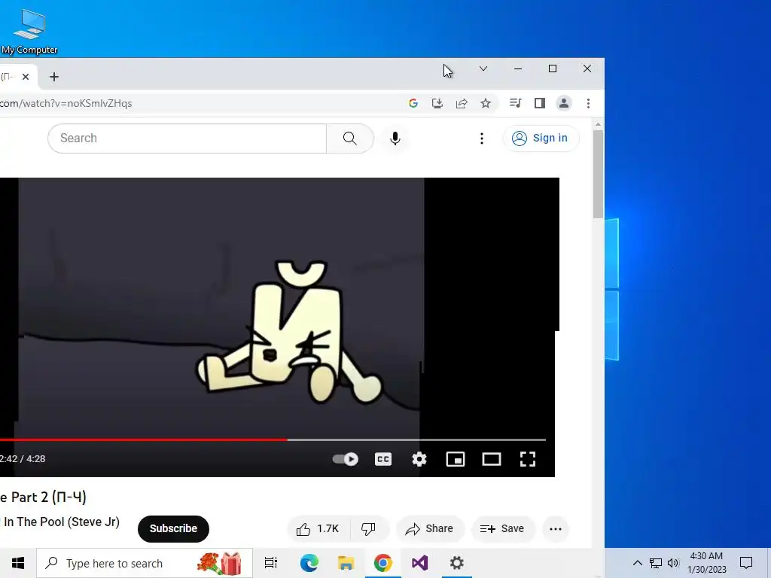This screenshot has width=771, height=578.
Task: Click the address bar URL
Action: pyautogui.click(x=66, y=103)
